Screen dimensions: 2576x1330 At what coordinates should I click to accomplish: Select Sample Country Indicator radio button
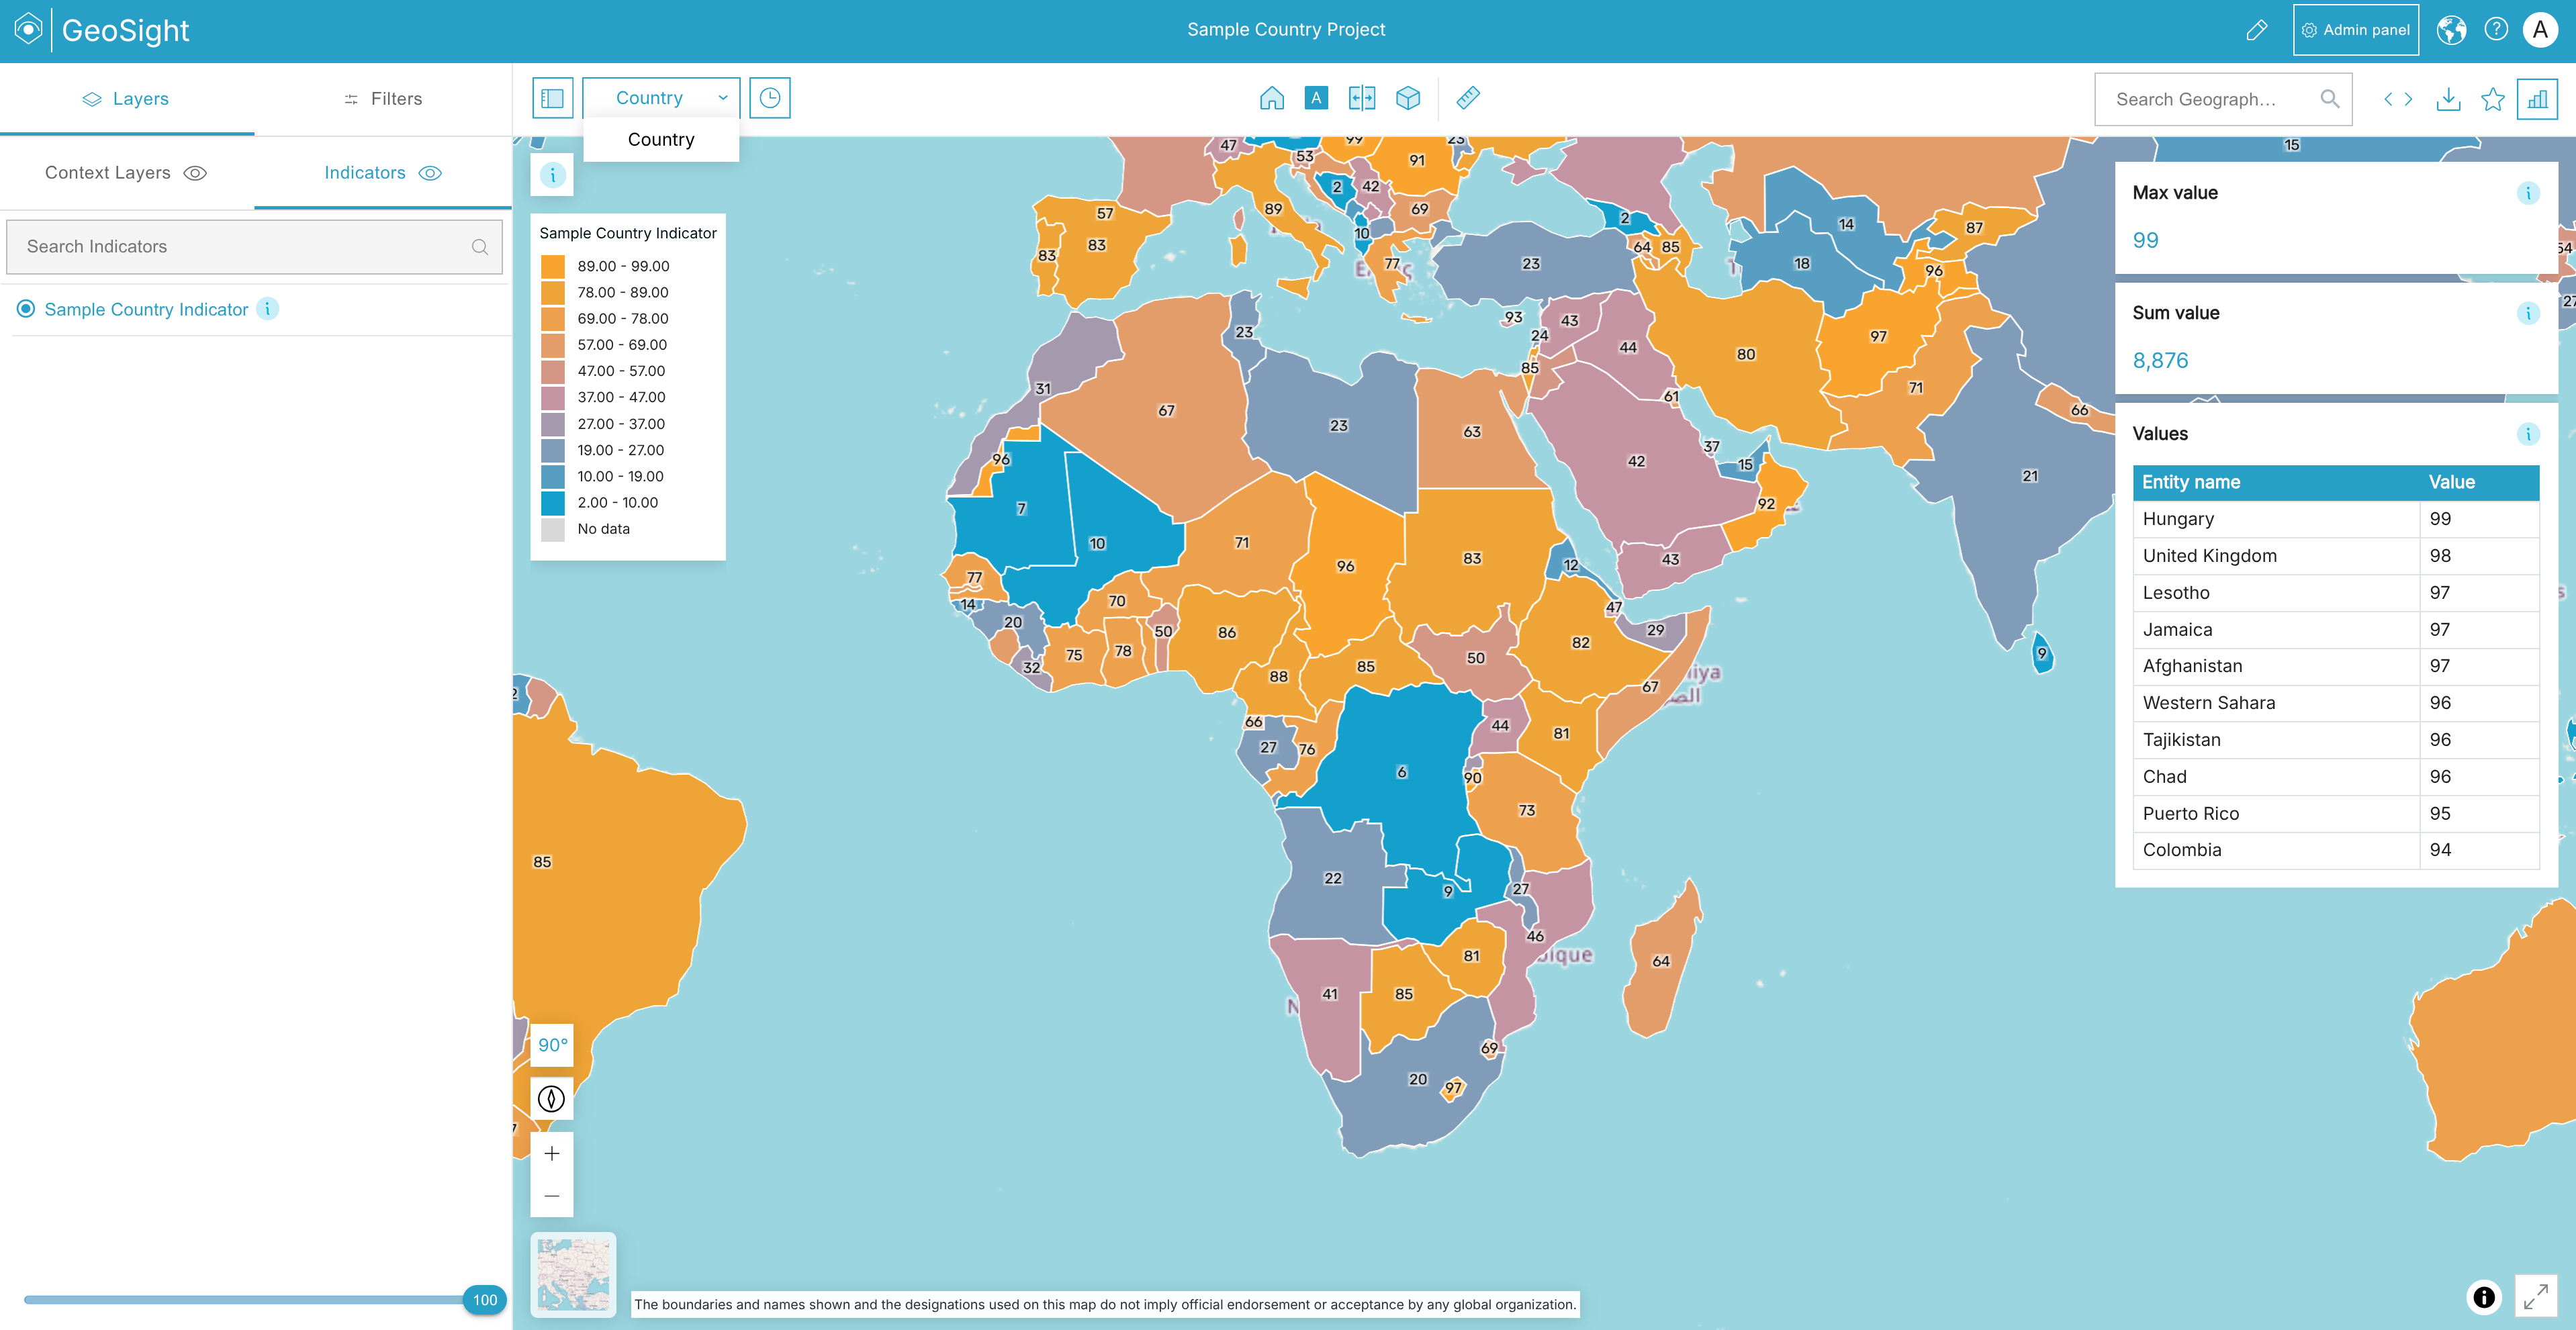pyautogui.click(x=26, y=309)
